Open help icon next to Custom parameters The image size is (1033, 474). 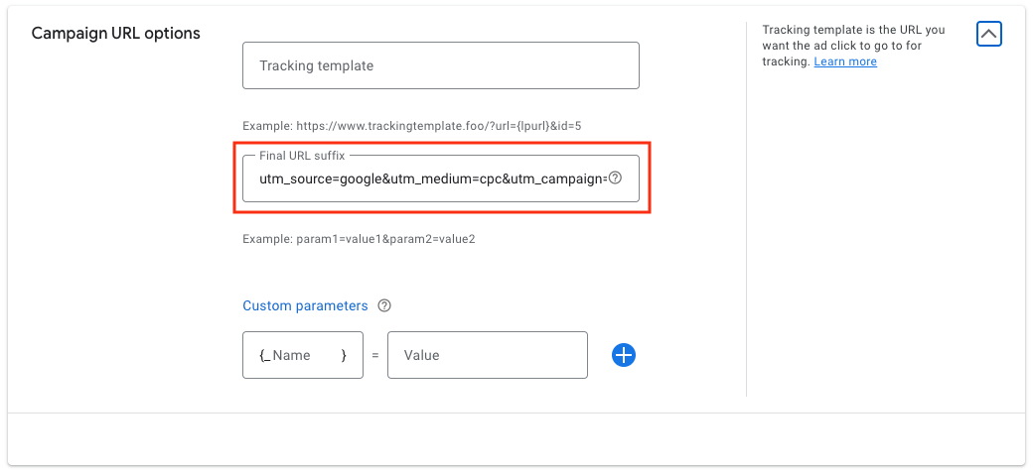pos(384,305)
